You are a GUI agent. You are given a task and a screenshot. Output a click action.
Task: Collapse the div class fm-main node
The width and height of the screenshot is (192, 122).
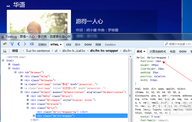point(21,92)
